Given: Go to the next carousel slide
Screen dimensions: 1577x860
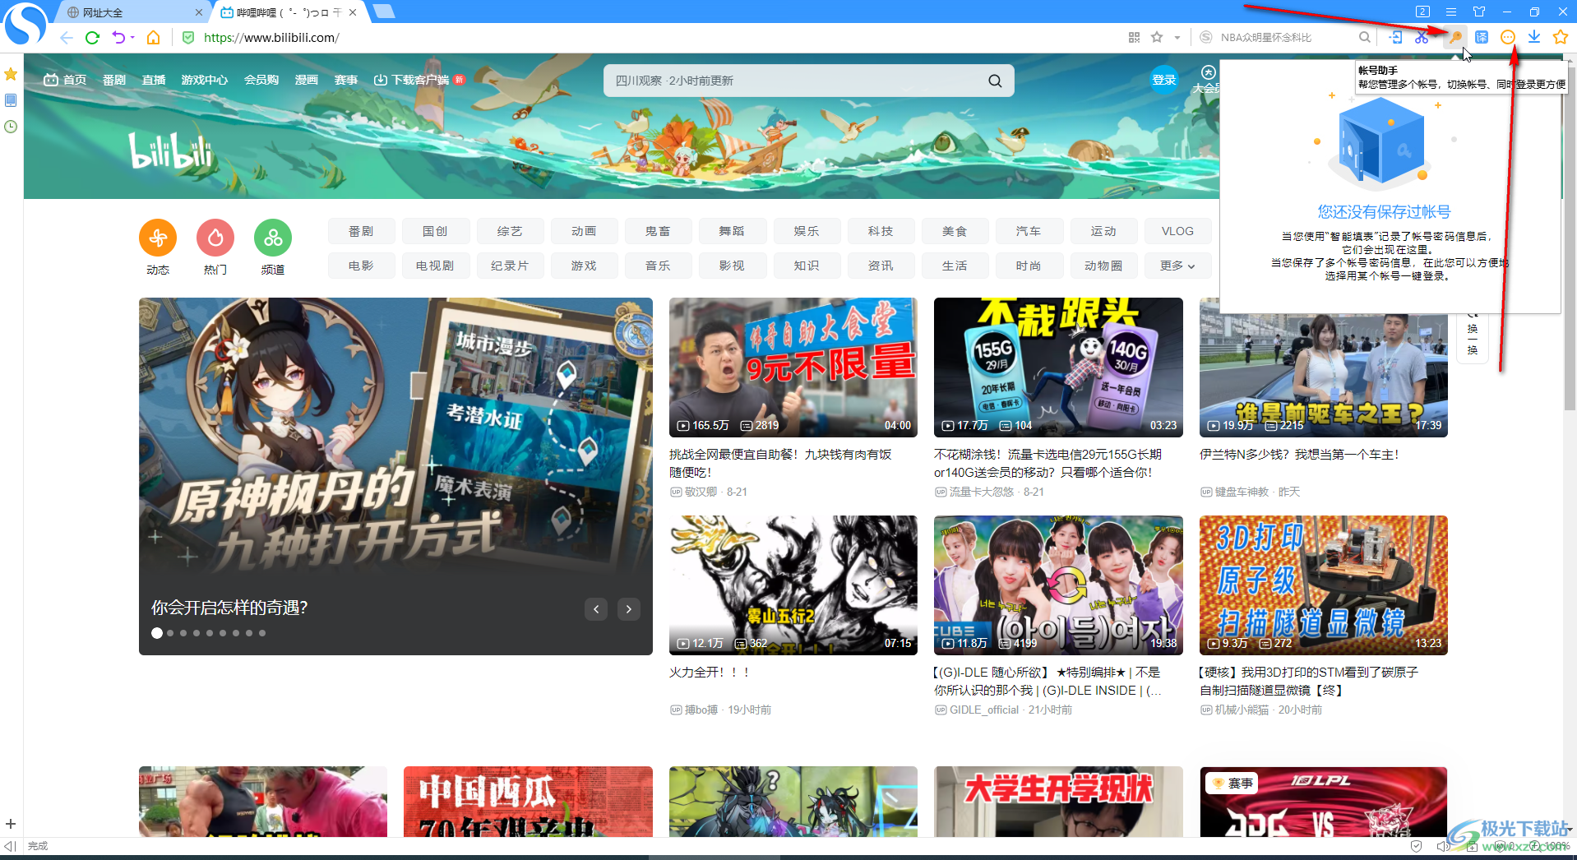Looking at the screenshot, I should point(629,609).
